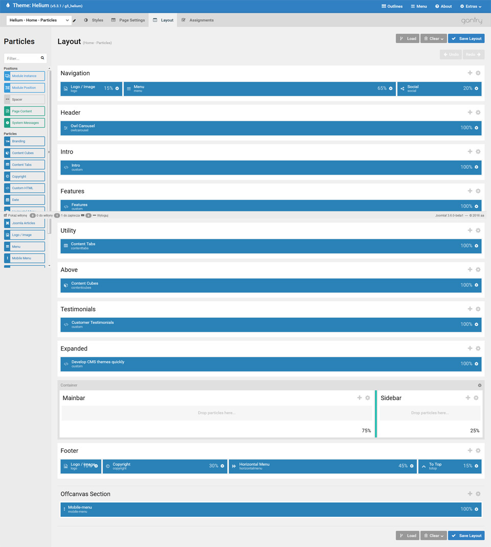Open Horizontal Menu particle settings gear
The image size is (491, 547).
[x=412, y=466]
